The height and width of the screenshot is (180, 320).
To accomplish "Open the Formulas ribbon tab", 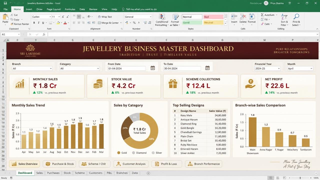I will pos(70,9).
